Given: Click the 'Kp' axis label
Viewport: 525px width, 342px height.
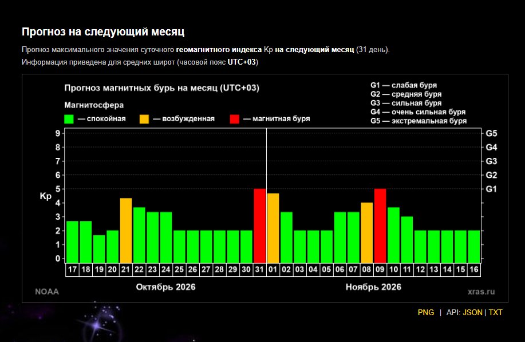Looking at the screenshot, I should [46, 196].
